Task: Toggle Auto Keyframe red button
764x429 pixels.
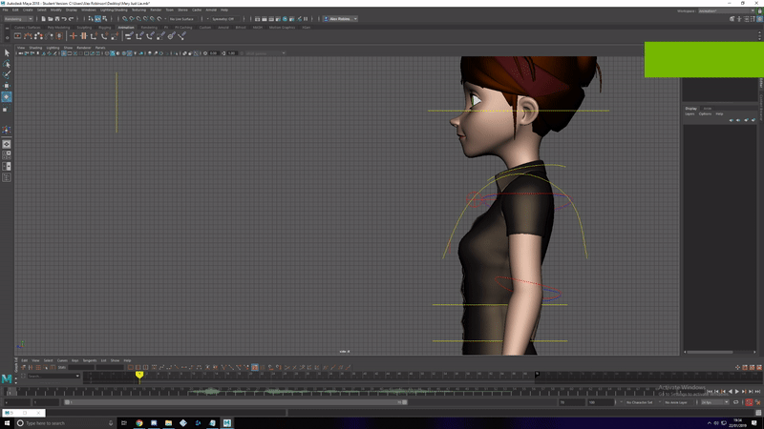Action: click(x=749, y=402)
